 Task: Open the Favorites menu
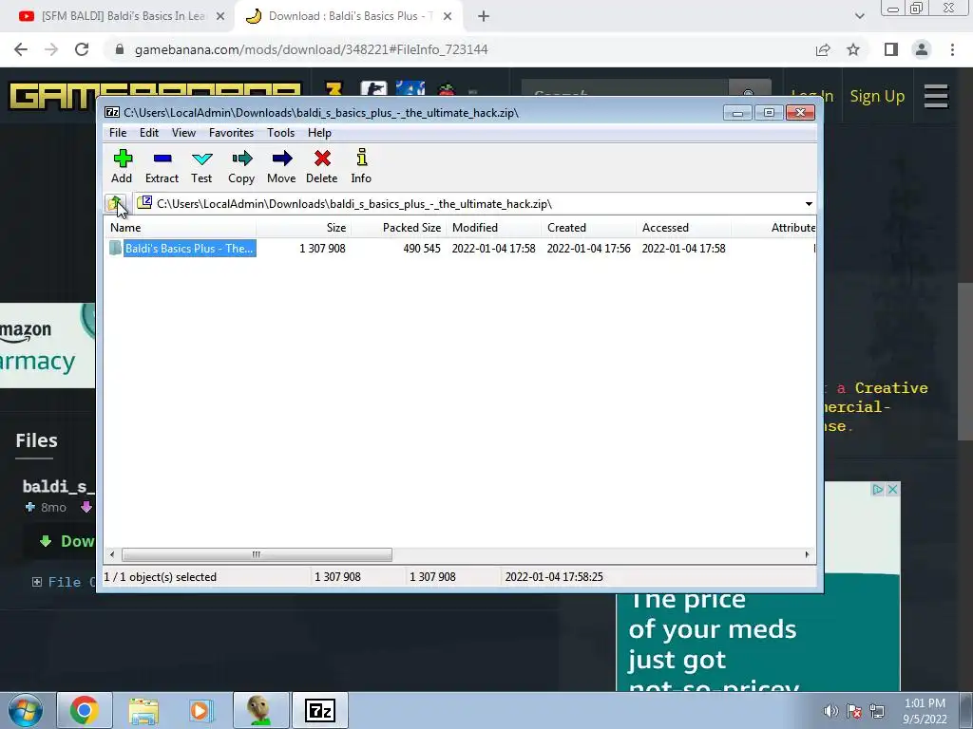click(x=232, y=133)
